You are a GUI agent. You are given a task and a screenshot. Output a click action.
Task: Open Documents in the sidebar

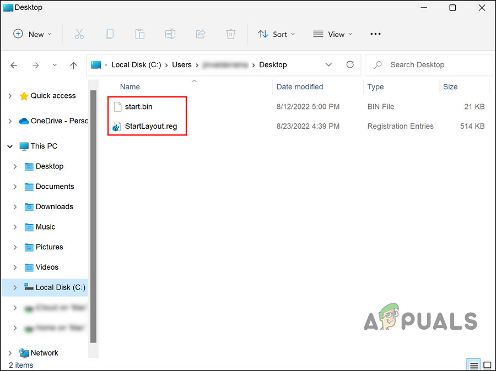tap(55, 187)
